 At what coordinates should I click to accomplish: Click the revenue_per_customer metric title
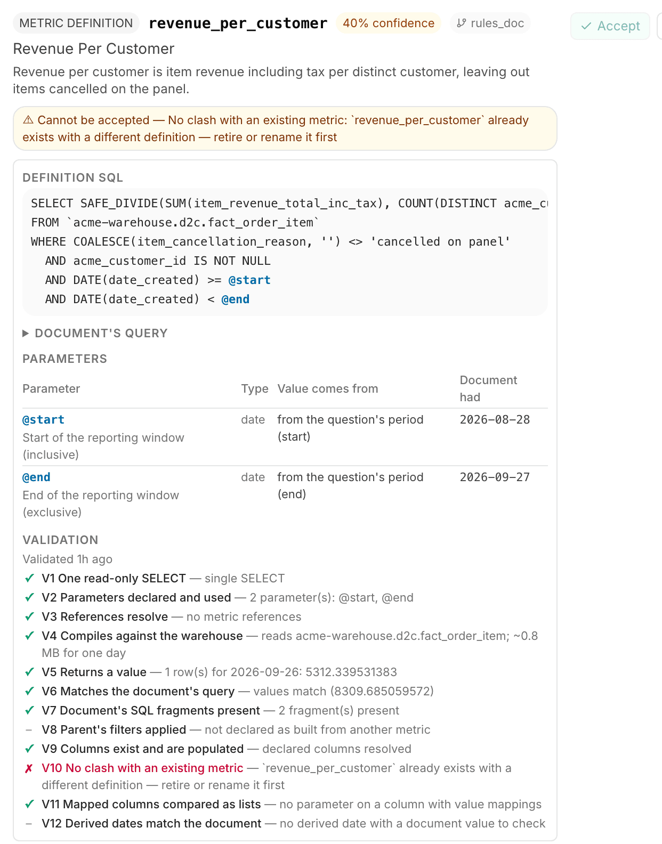[x=238, y=23]
